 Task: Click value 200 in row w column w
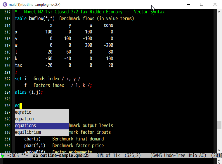tap(89, 45)
